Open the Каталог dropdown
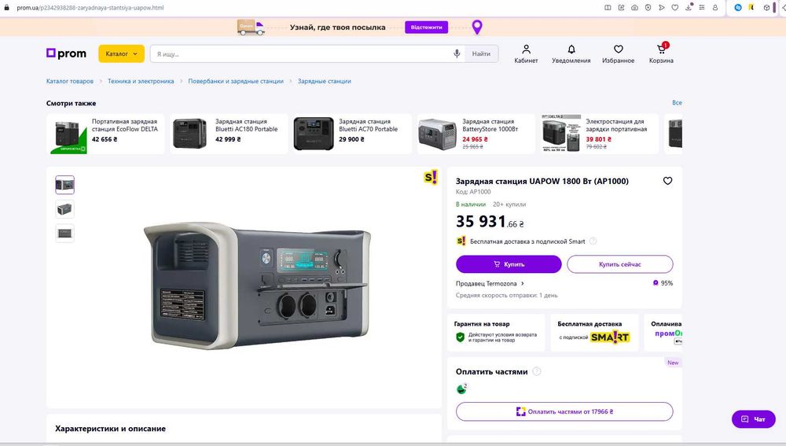Image resolution: width=786 pixels, height=446 pixels. (x=121, y=53)
